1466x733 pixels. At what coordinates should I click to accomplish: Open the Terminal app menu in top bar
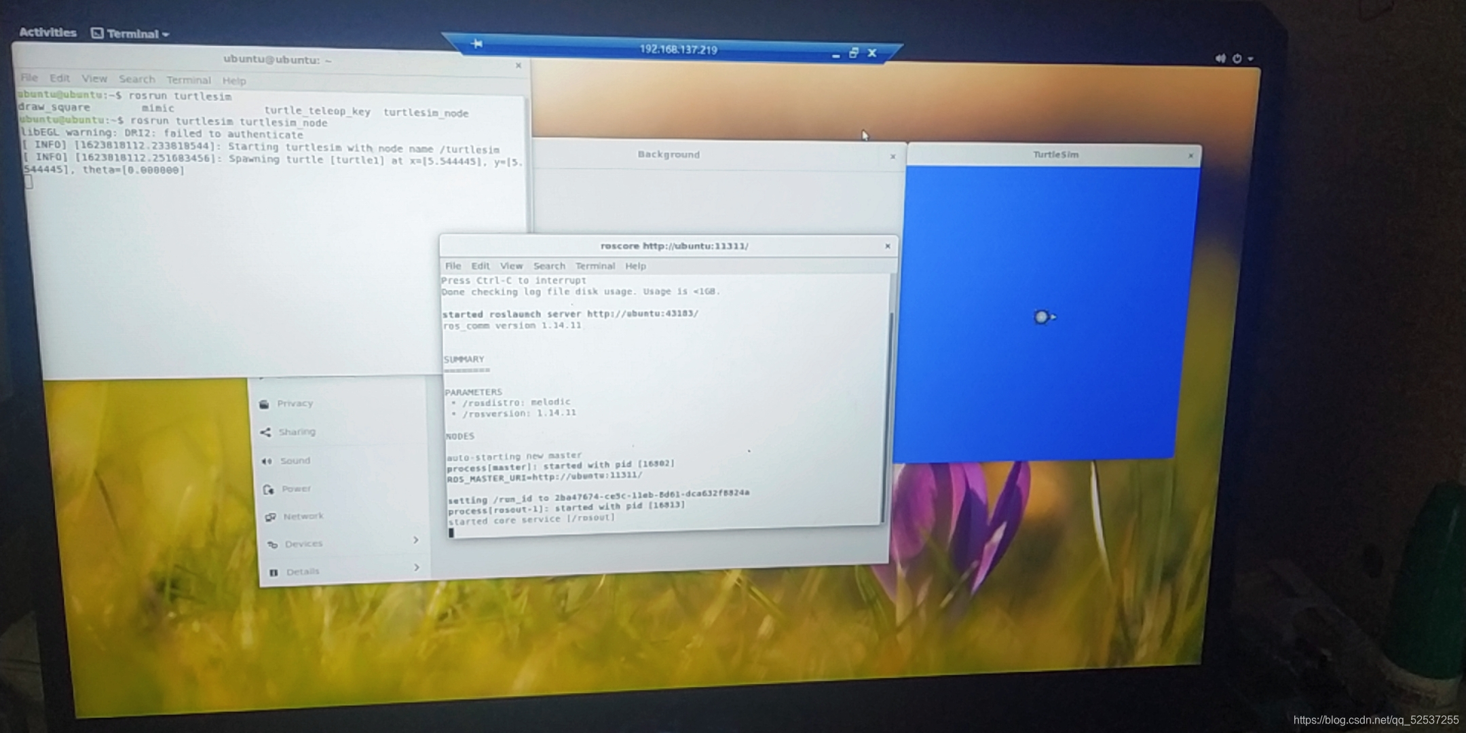point(130,33)
